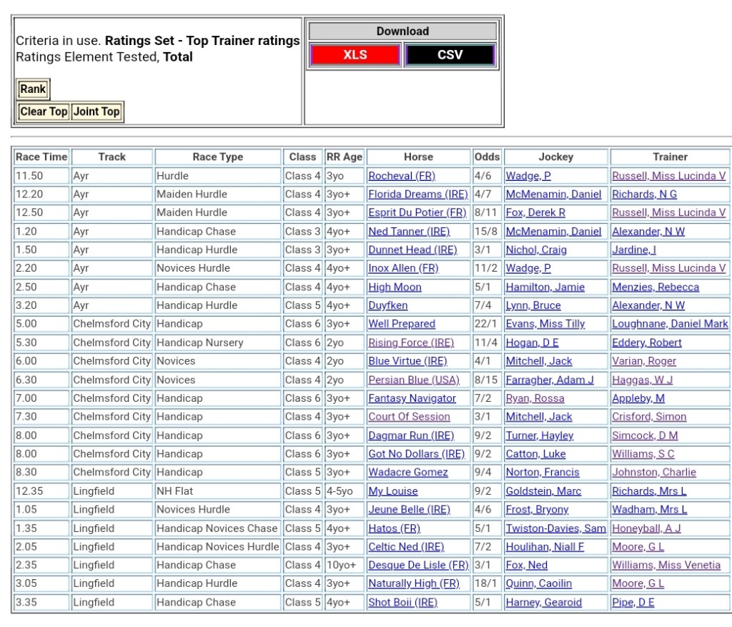Download ratings as XLS file
732x627 pixels.
(355, 55)
